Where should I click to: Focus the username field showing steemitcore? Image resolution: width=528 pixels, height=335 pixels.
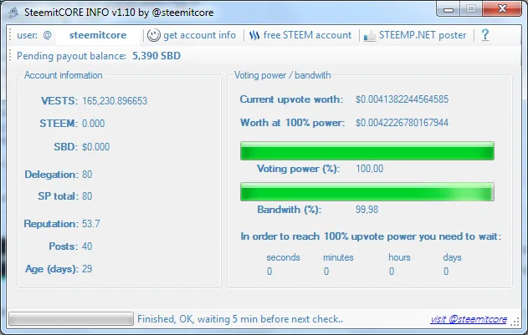(98, 35)
